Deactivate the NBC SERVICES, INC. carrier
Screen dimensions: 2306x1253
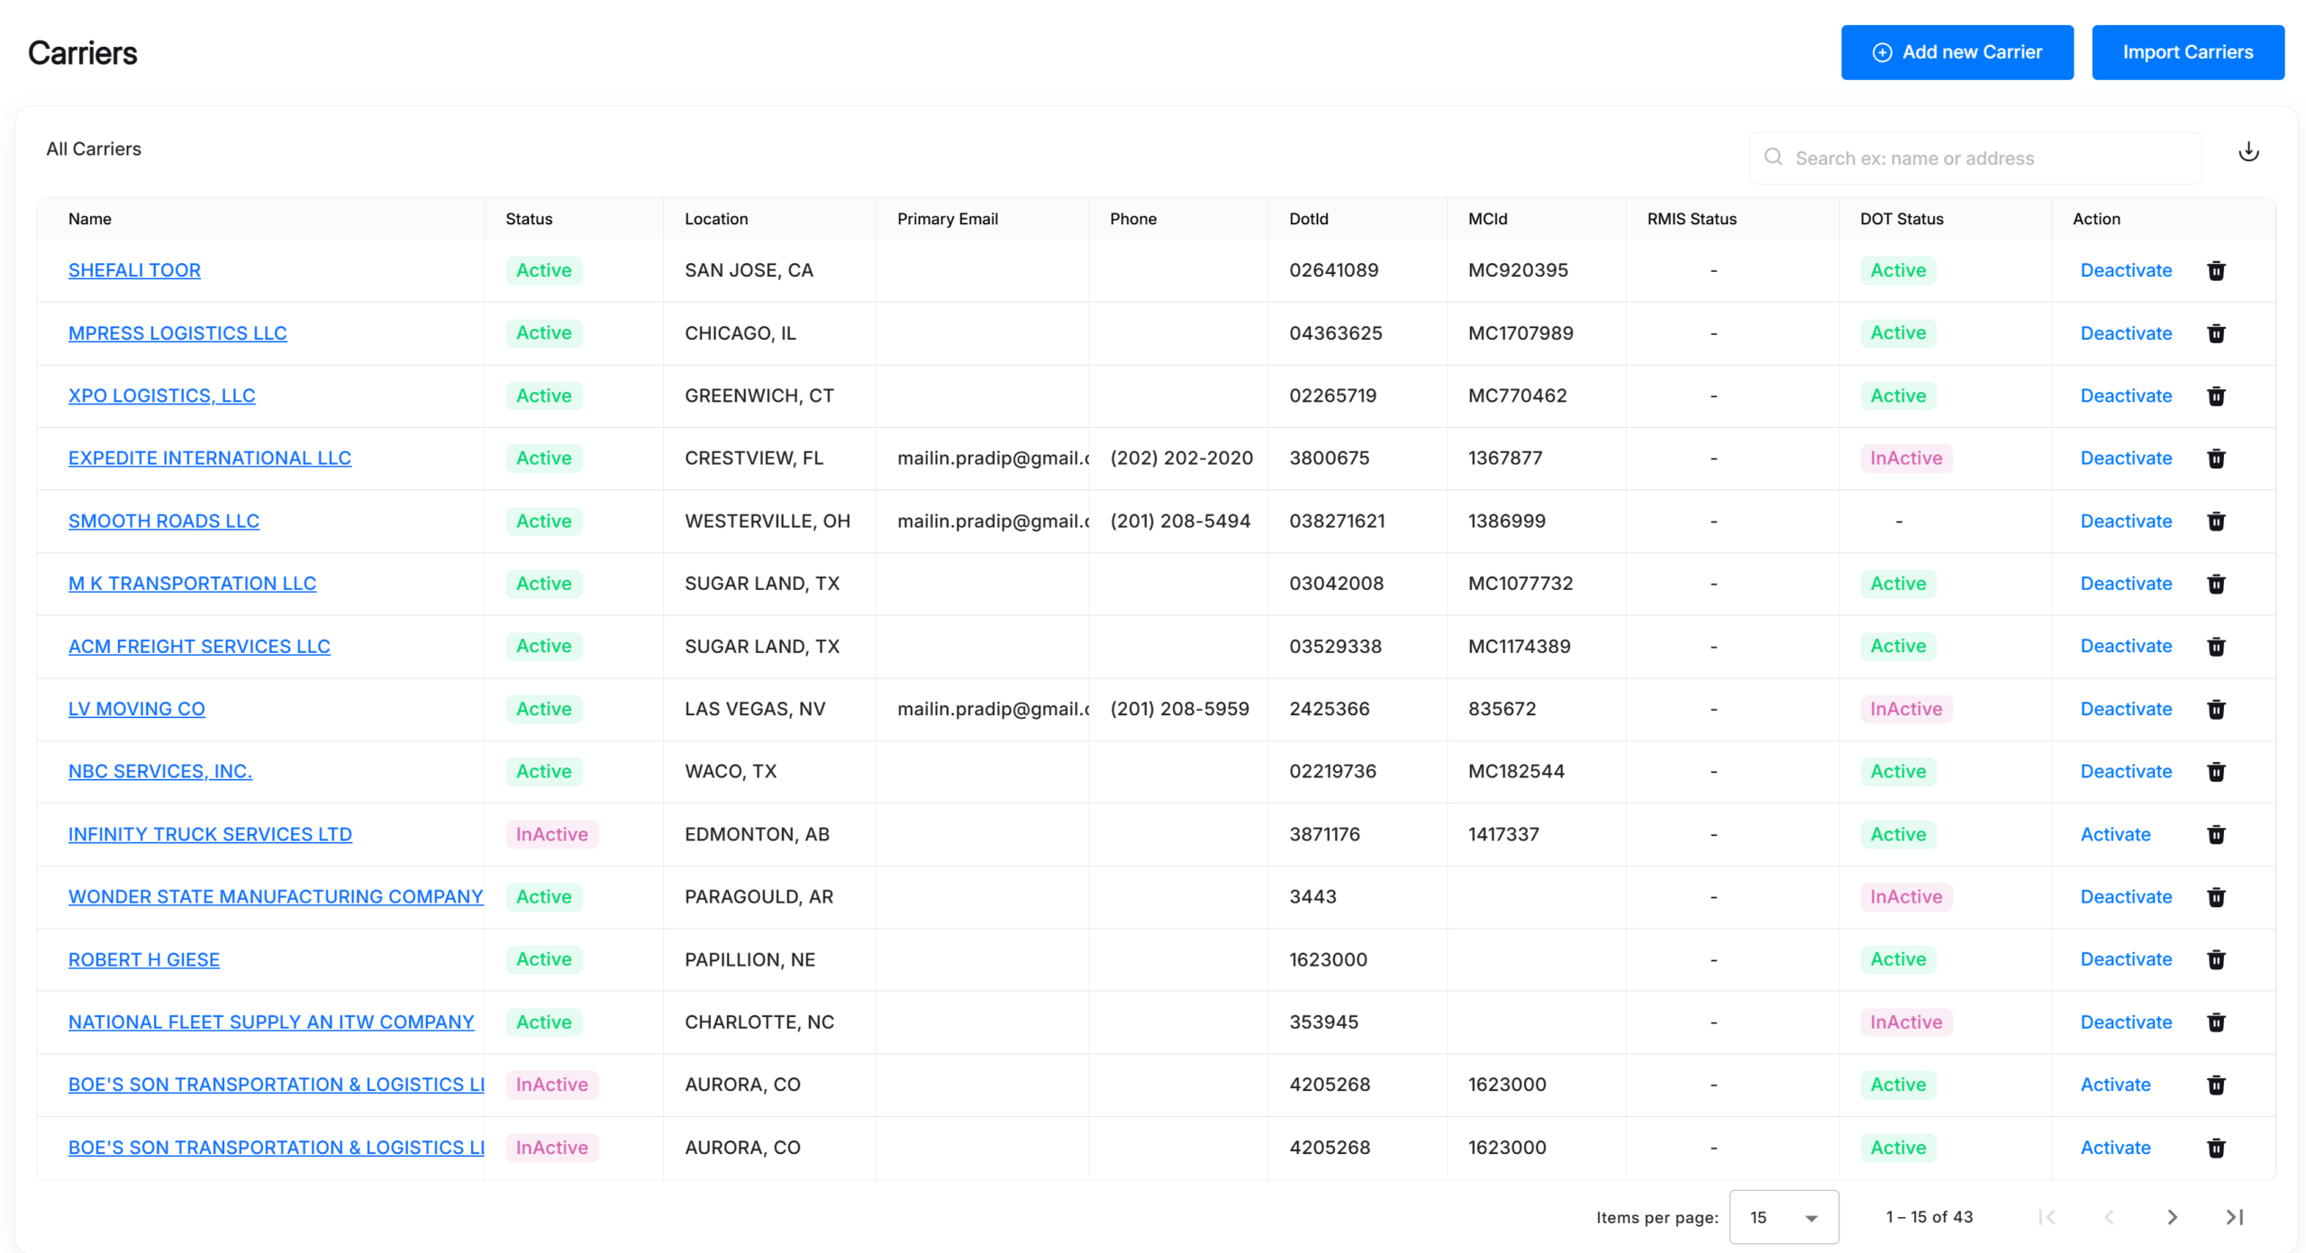pos(2126,771)
